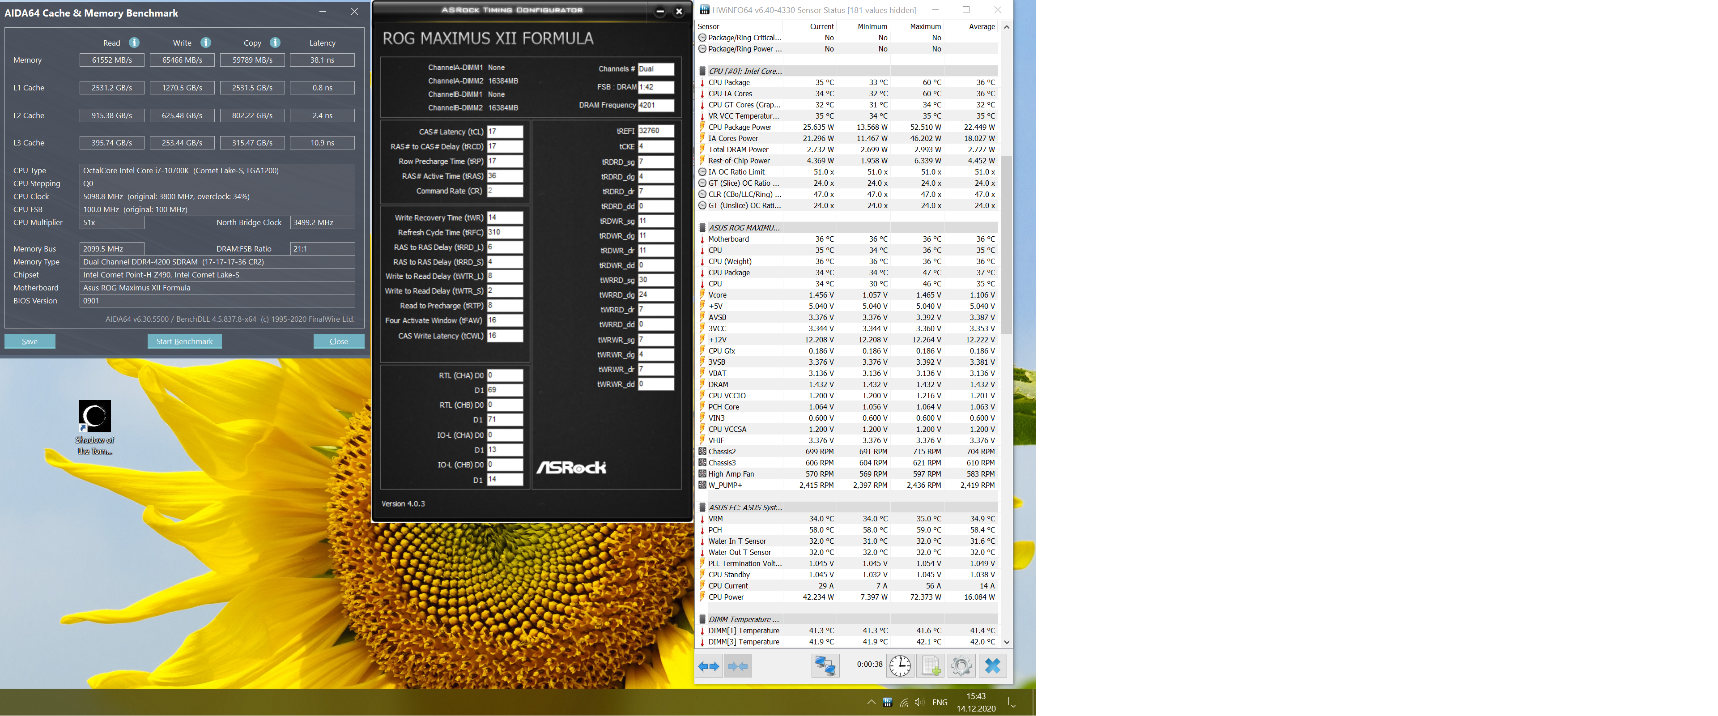Click the Save button in AIDA64

(x=30, y=341)
